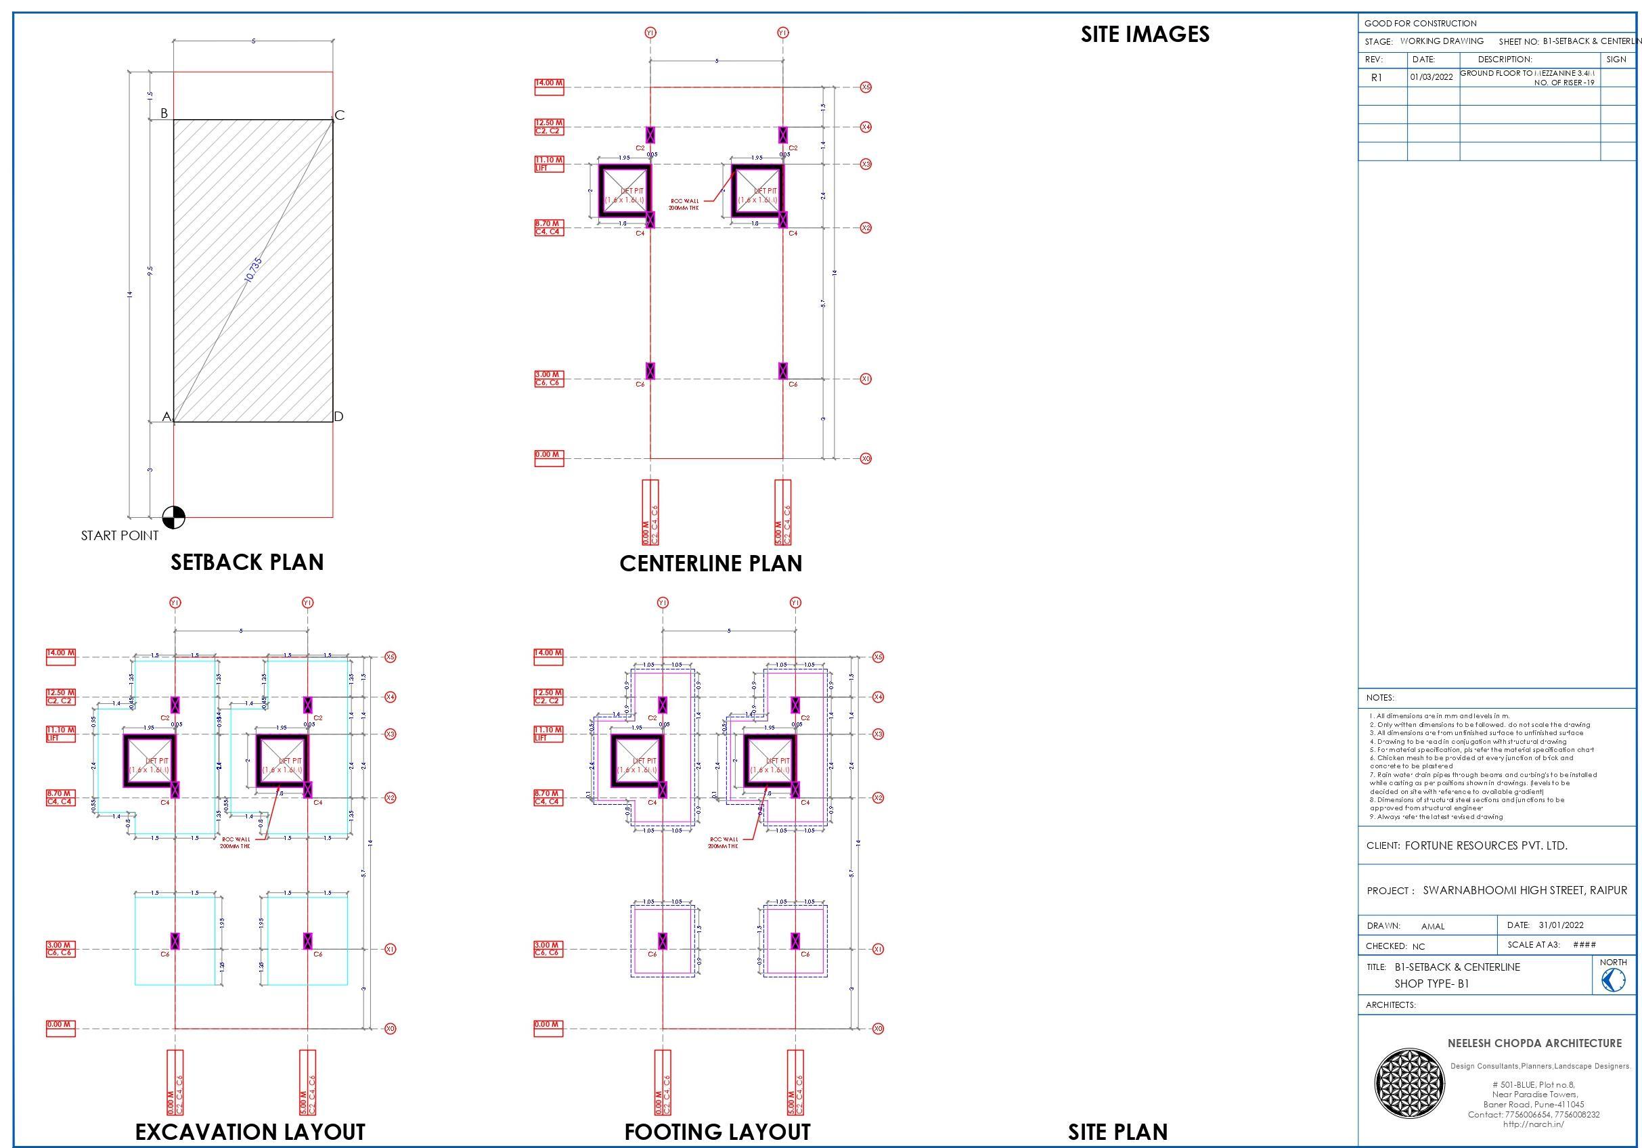The width and height of the screenshot is (1642, 1148).
Task: Open the http://narch.in/ website link
Action: click(x=1533, y=1124)
